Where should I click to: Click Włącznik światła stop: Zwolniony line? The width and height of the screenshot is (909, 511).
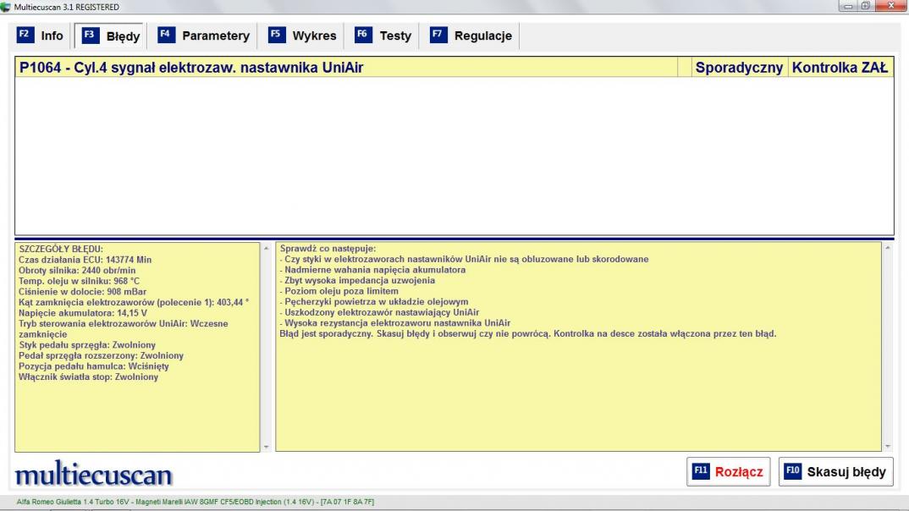pos(88,376)
